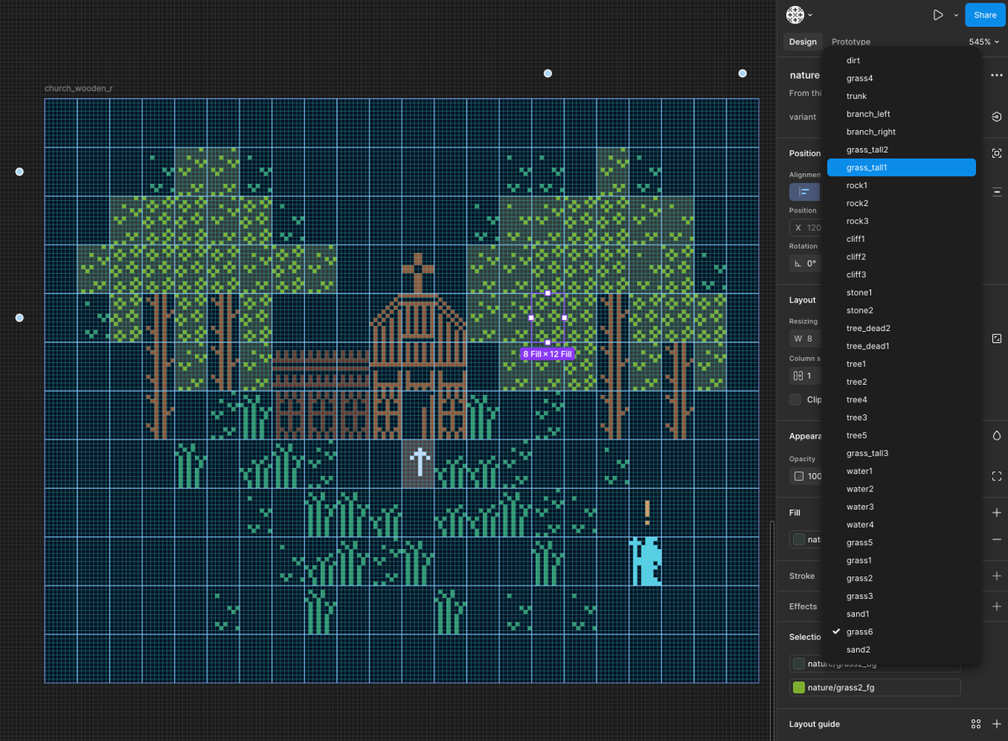Add a layout guide with plus icon
This screenshot has width=1008, height=741.
point(996,724)
